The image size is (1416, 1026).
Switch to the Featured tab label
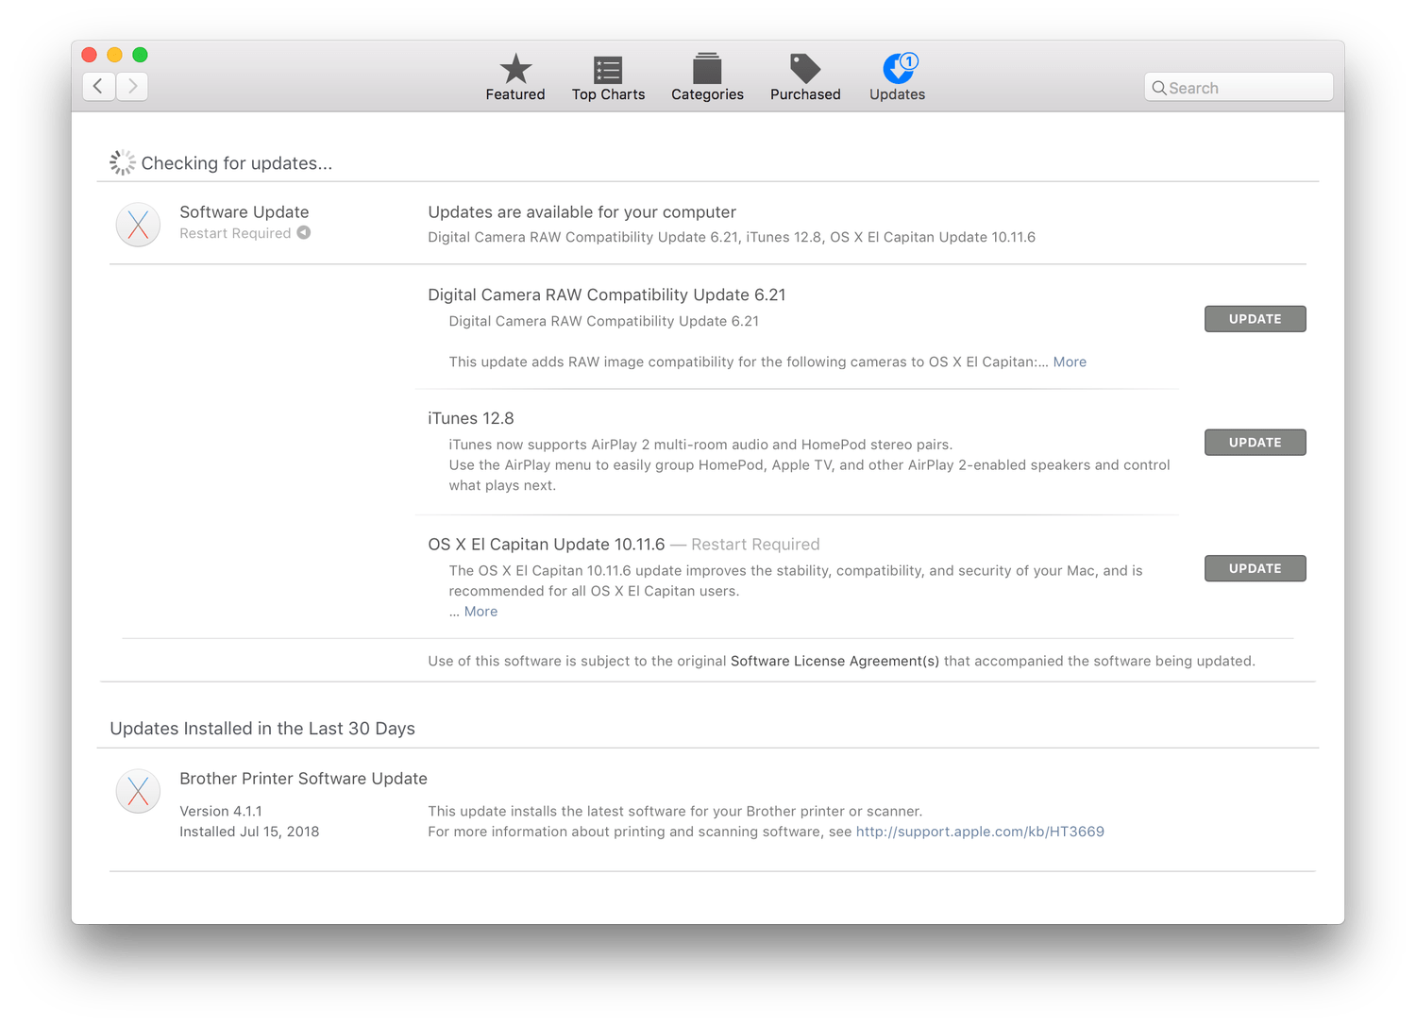click(515, 94)
